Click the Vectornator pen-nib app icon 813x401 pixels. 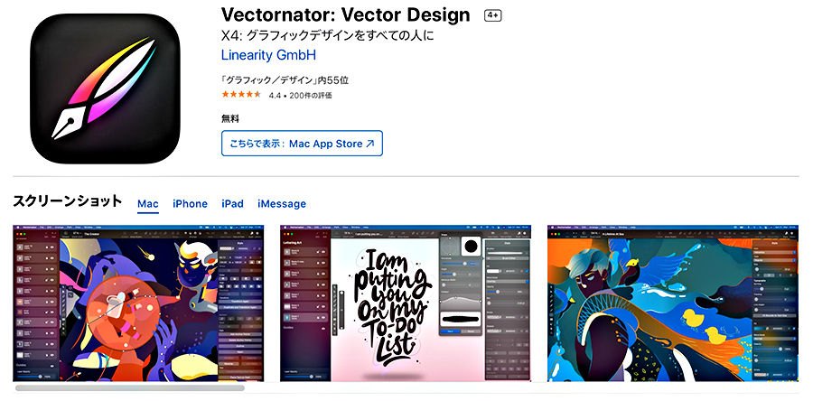pyautogui.click(x=106, y=89)
